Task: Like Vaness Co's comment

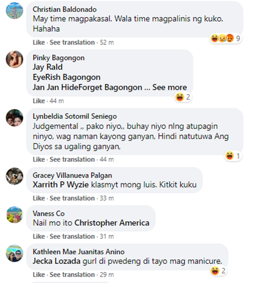Action: [x=39, y=236]
